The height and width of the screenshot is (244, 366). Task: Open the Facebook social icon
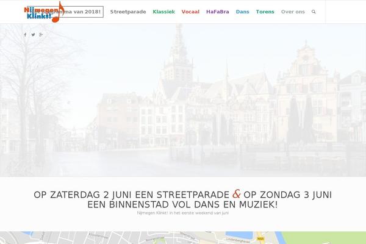pyautogui.click(x=25, y=35)
